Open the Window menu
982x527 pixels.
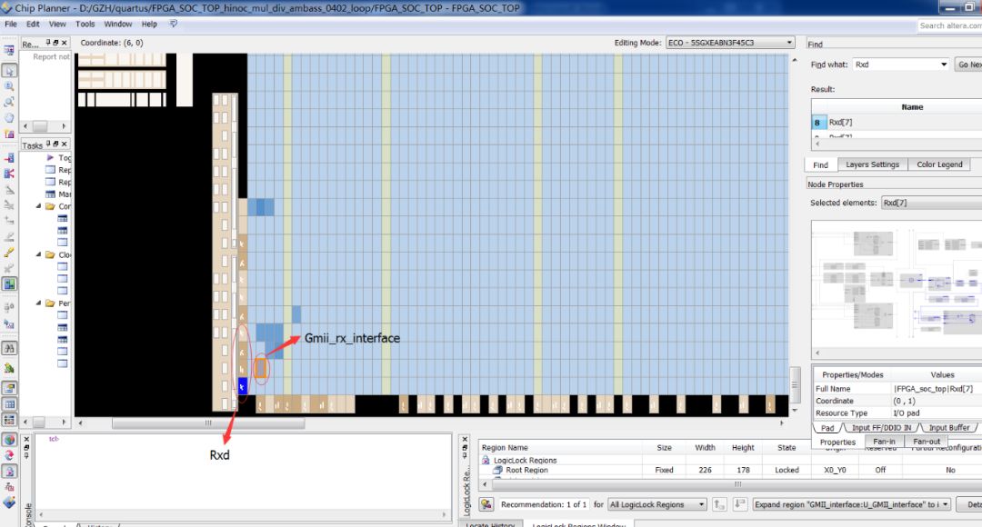pos(117,24)
